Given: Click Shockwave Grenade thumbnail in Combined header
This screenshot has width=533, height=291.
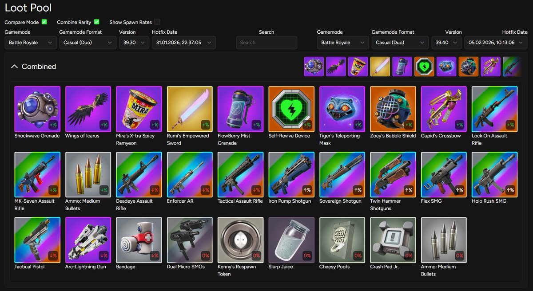Looking at the screenshot, I should [x=314, y=67].
